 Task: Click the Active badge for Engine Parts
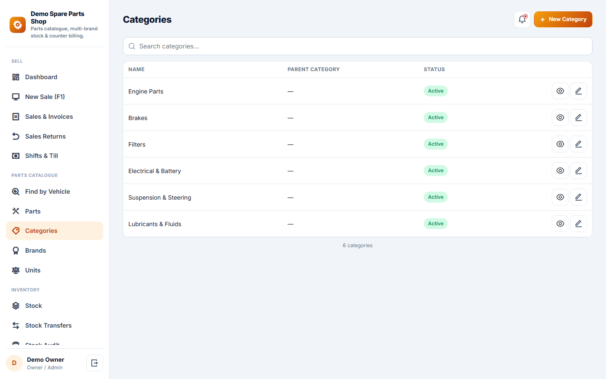[x=436, y=91]
